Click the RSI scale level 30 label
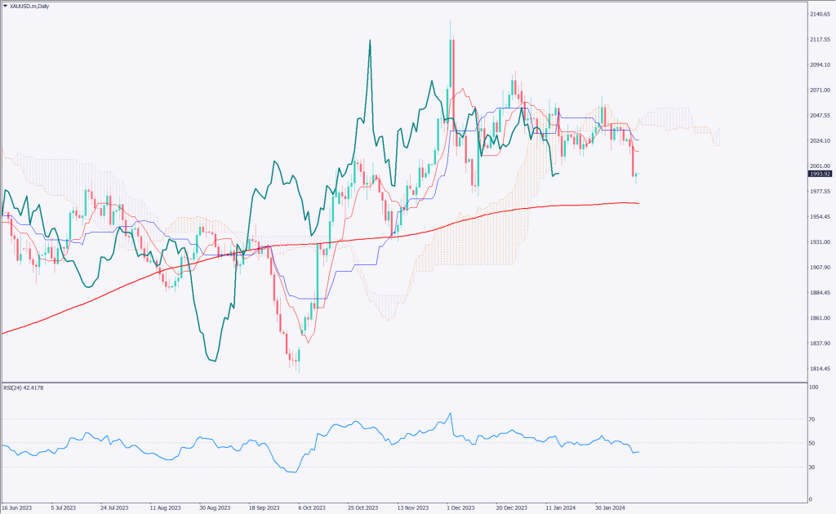The width and height of the screenshot is (836, 514). pos(812,467)
